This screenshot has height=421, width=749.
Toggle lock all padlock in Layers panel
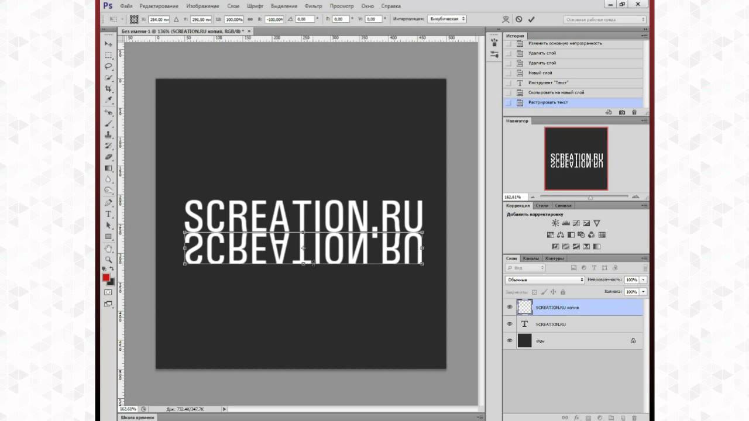563,292
